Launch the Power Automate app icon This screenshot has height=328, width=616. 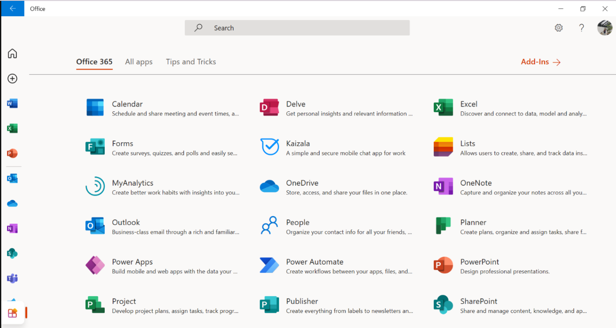269,265
